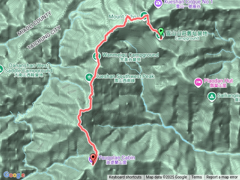Click Report a map error link
This screenshot has height=180, width=240.
(x=222, y=177)
